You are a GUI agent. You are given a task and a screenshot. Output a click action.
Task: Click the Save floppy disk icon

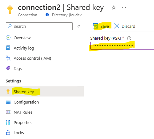(95, 26)
